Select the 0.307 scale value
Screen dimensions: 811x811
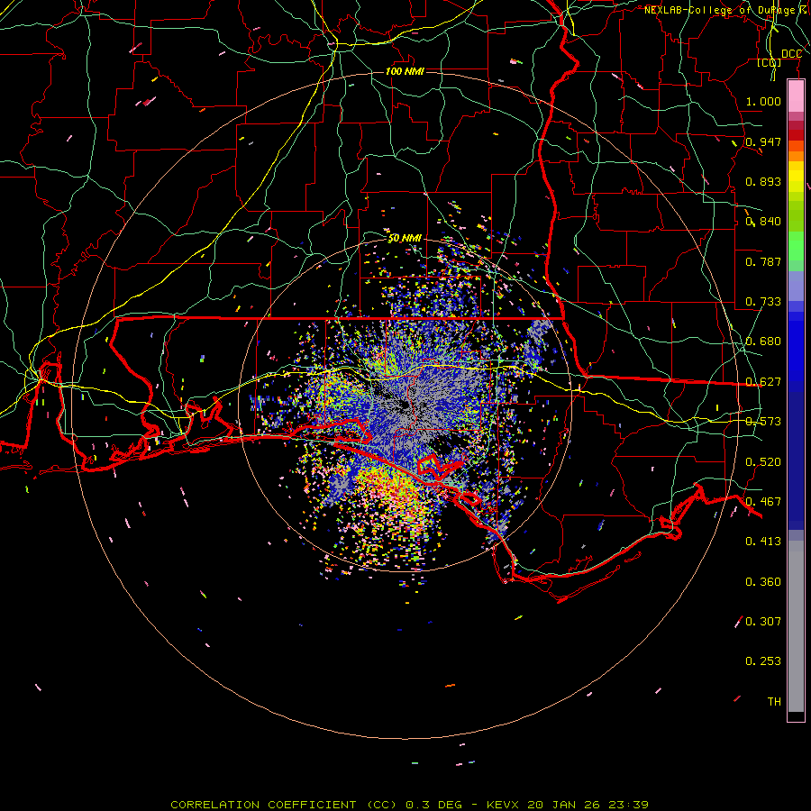click(763, 622)
